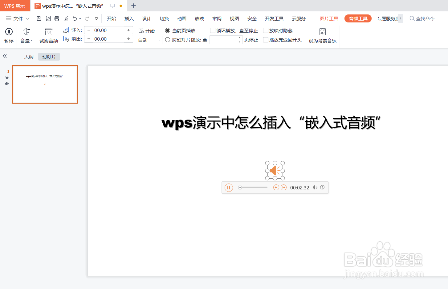Increase fade-in time with plus button
This screenshot has width=448, height=289.
click(x=128, y=30)
